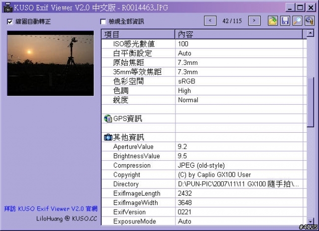Click the 內容 column header
Image resolution: width=319 pixels, height=231 pixels.
click(239, 34)
